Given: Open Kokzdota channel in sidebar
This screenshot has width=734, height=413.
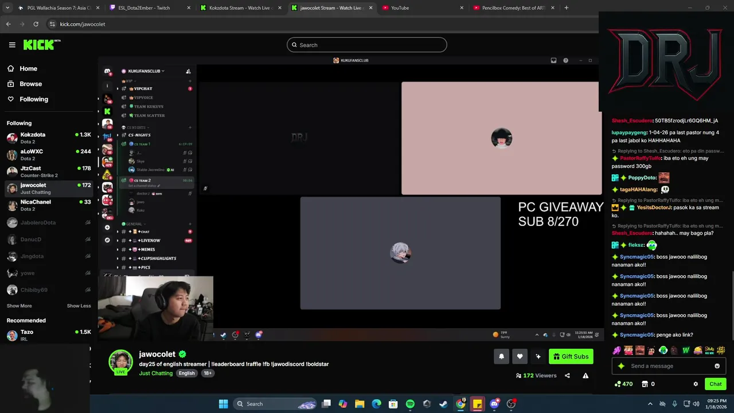Looking at the screenshot, I should (x=49, y=138).
